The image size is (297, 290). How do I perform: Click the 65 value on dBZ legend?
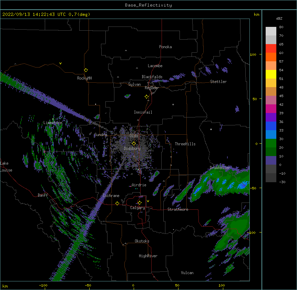click(x=281, y=44)
